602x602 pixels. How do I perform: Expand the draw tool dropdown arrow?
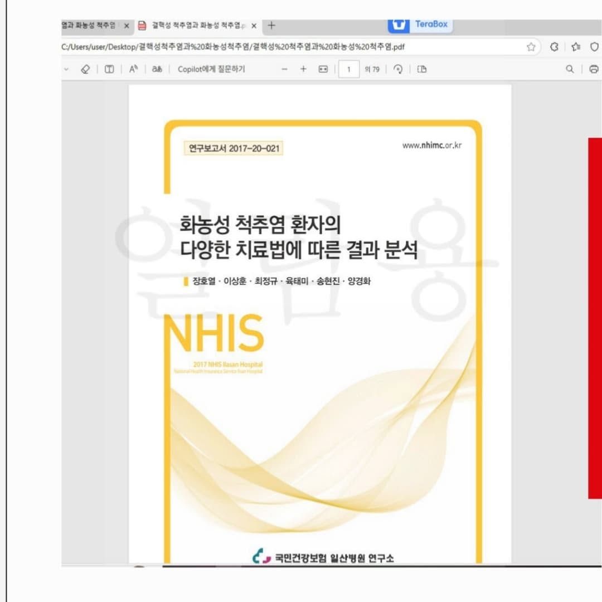coord(66,69)
